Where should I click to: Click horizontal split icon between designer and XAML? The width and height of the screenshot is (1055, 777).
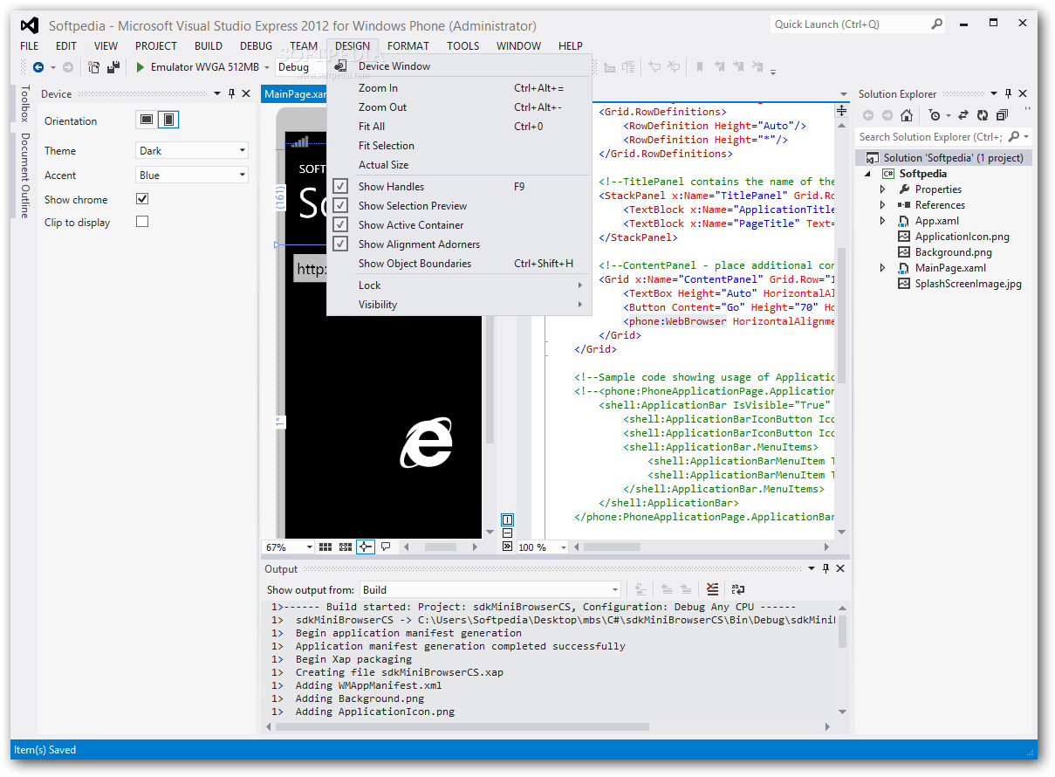pos(508,533)
